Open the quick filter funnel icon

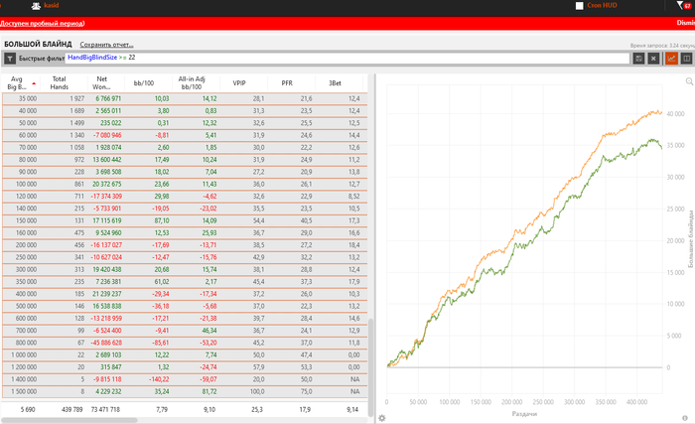pos(10,59)
